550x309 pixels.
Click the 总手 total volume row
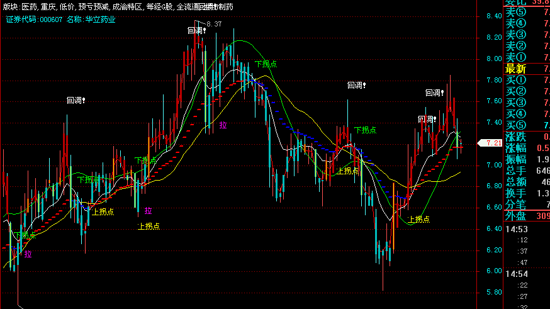[527, 171]
